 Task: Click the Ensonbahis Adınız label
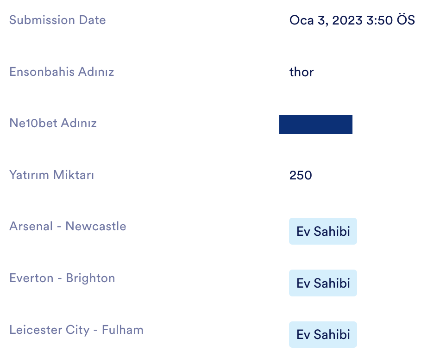pos(62,72)
